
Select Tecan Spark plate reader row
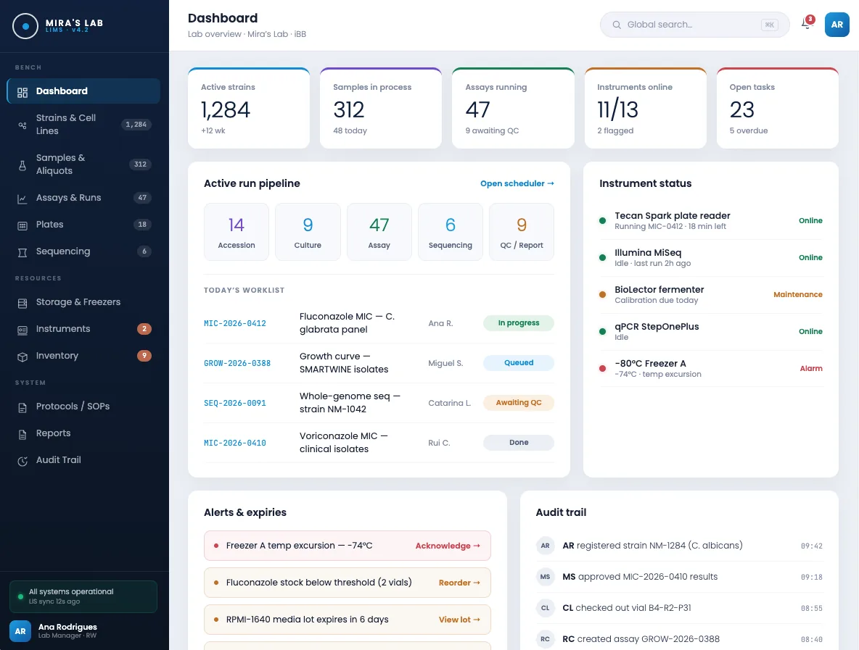711,221
